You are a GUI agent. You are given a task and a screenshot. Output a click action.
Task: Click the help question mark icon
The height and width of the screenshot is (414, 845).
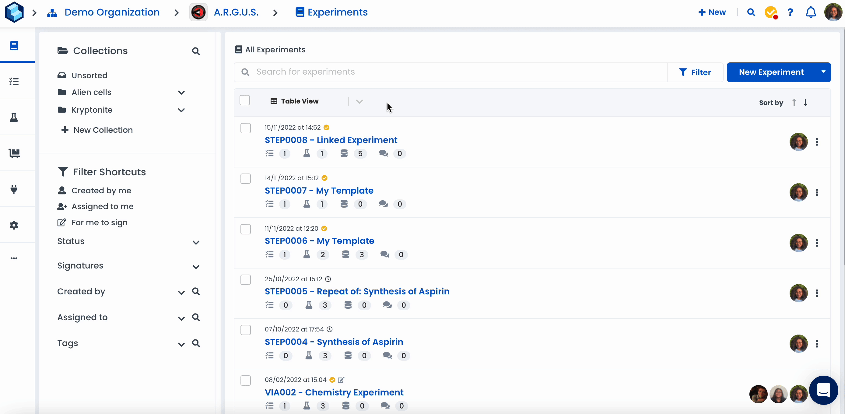(x=790, y=12)
